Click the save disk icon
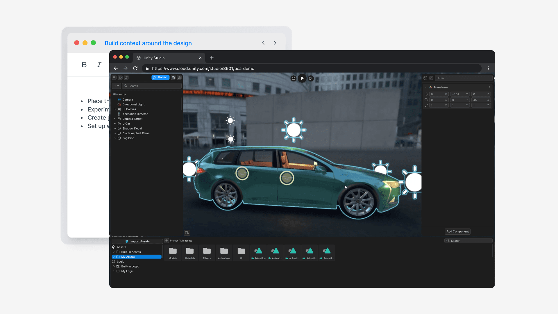 click(x=179, y=77)
